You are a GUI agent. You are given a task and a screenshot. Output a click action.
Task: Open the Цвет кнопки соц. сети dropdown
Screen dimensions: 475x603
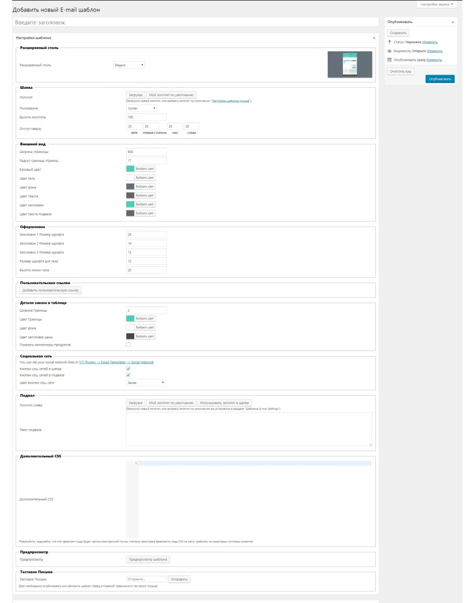click(x=146, y=383)
